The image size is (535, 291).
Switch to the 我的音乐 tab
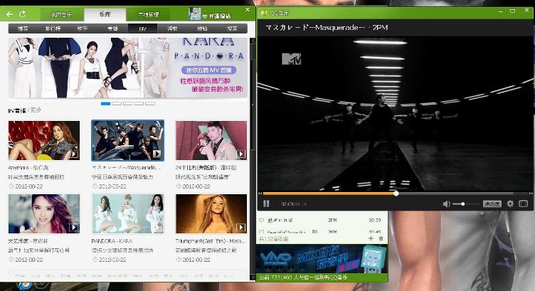click(61, 14)
